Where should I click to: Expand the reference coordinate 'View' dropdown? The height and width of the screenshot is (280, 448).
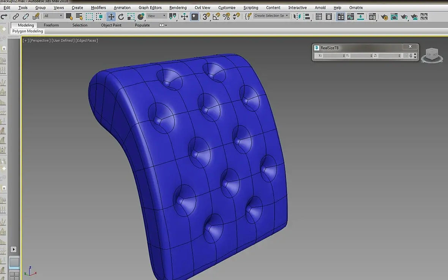point(156,16)
